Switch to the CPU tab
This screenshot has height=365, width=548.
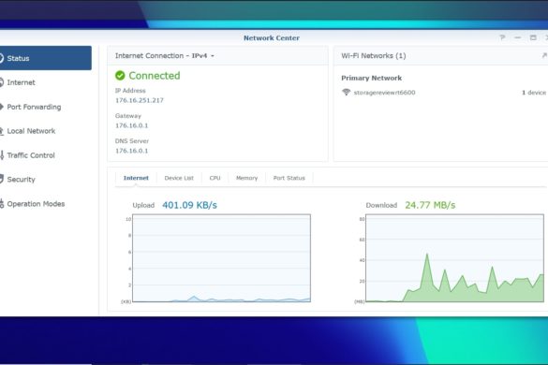point(215,178)
